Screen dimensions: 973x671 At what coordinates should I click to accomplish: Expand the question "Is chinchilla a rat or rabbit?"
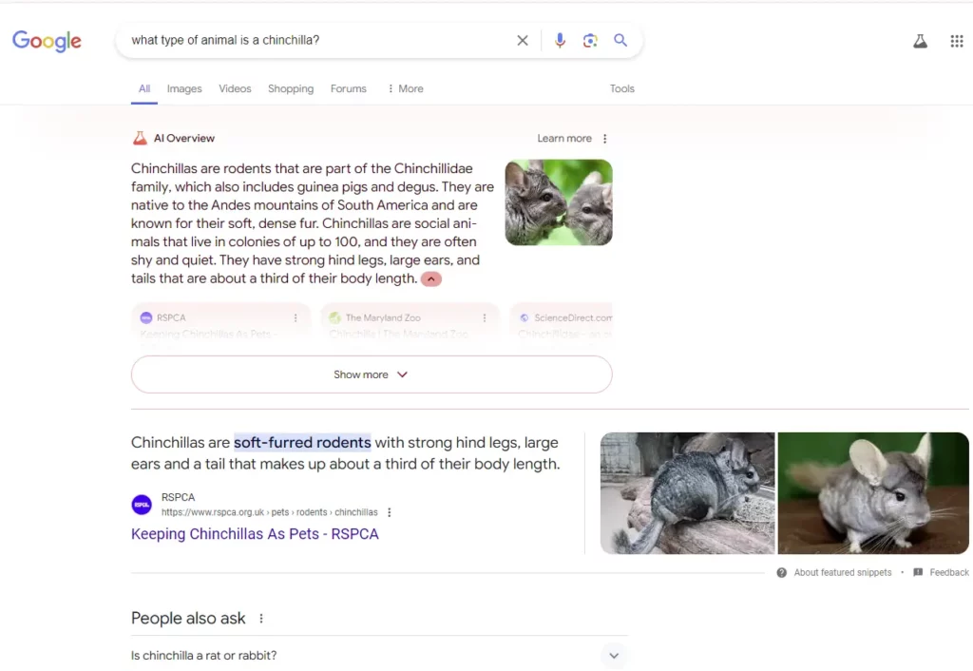click(x=379, y=655)
